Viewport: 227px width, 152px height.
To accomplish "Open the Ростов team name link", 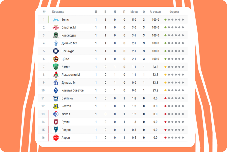I will (x=66, y=106).
